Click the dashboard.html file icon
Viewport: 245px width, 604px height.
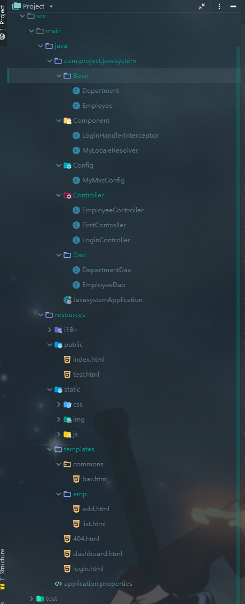(67, 554)
